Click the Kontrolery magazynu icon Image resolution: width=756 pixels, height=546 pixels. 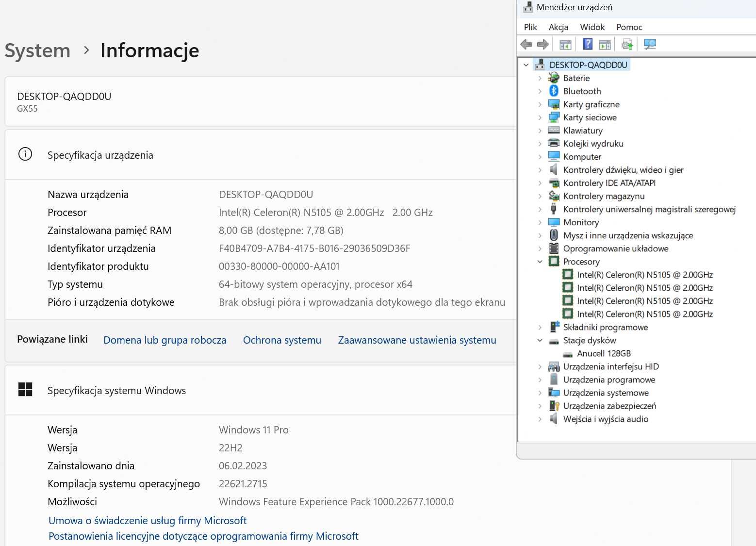point(554,196)
